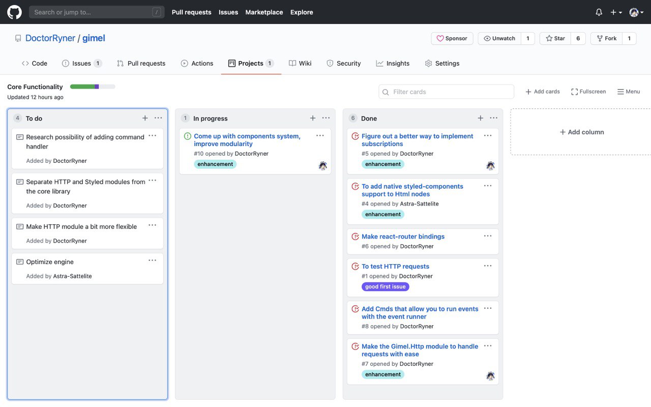Click the Add cards button
This screenshot has width=651, height=407.
(542, 92)
